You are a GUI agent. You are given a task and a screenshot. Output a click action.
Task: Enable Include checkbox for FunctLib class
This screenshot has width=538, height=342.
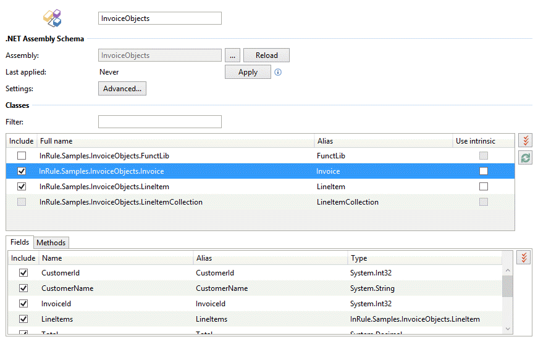(22, 156)
